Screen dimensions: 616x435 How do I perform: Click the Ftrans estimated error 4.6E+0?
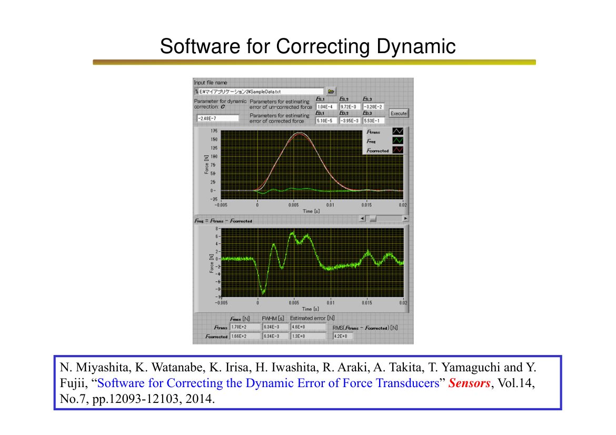[x=309, y=327]
